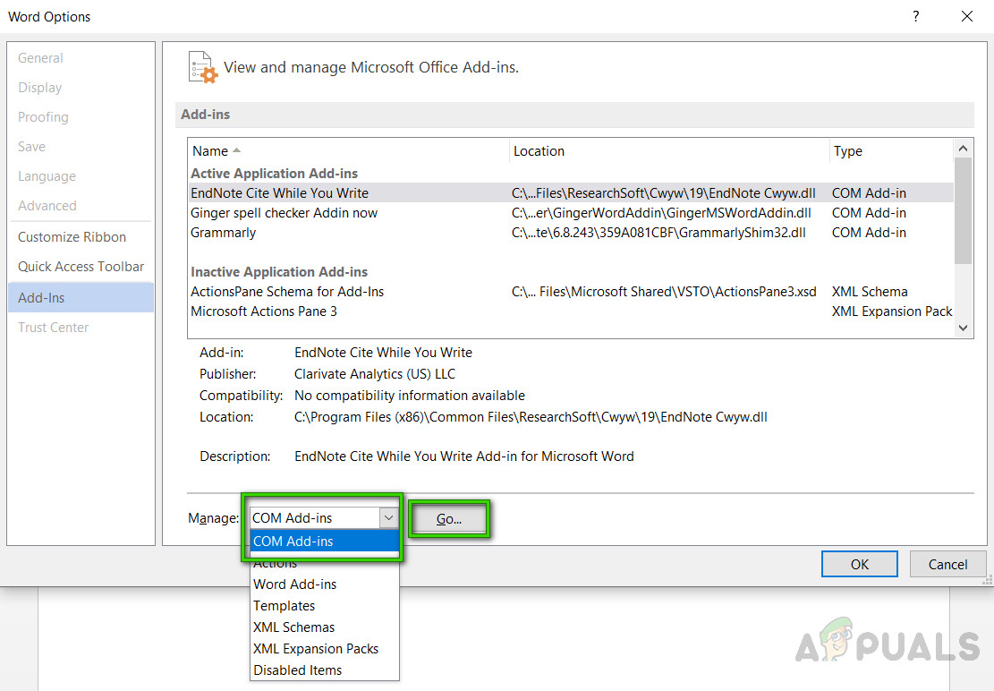Sort add-ins by the Name column
The height and width of the screenshot is (691, 994).
[349, 151]
